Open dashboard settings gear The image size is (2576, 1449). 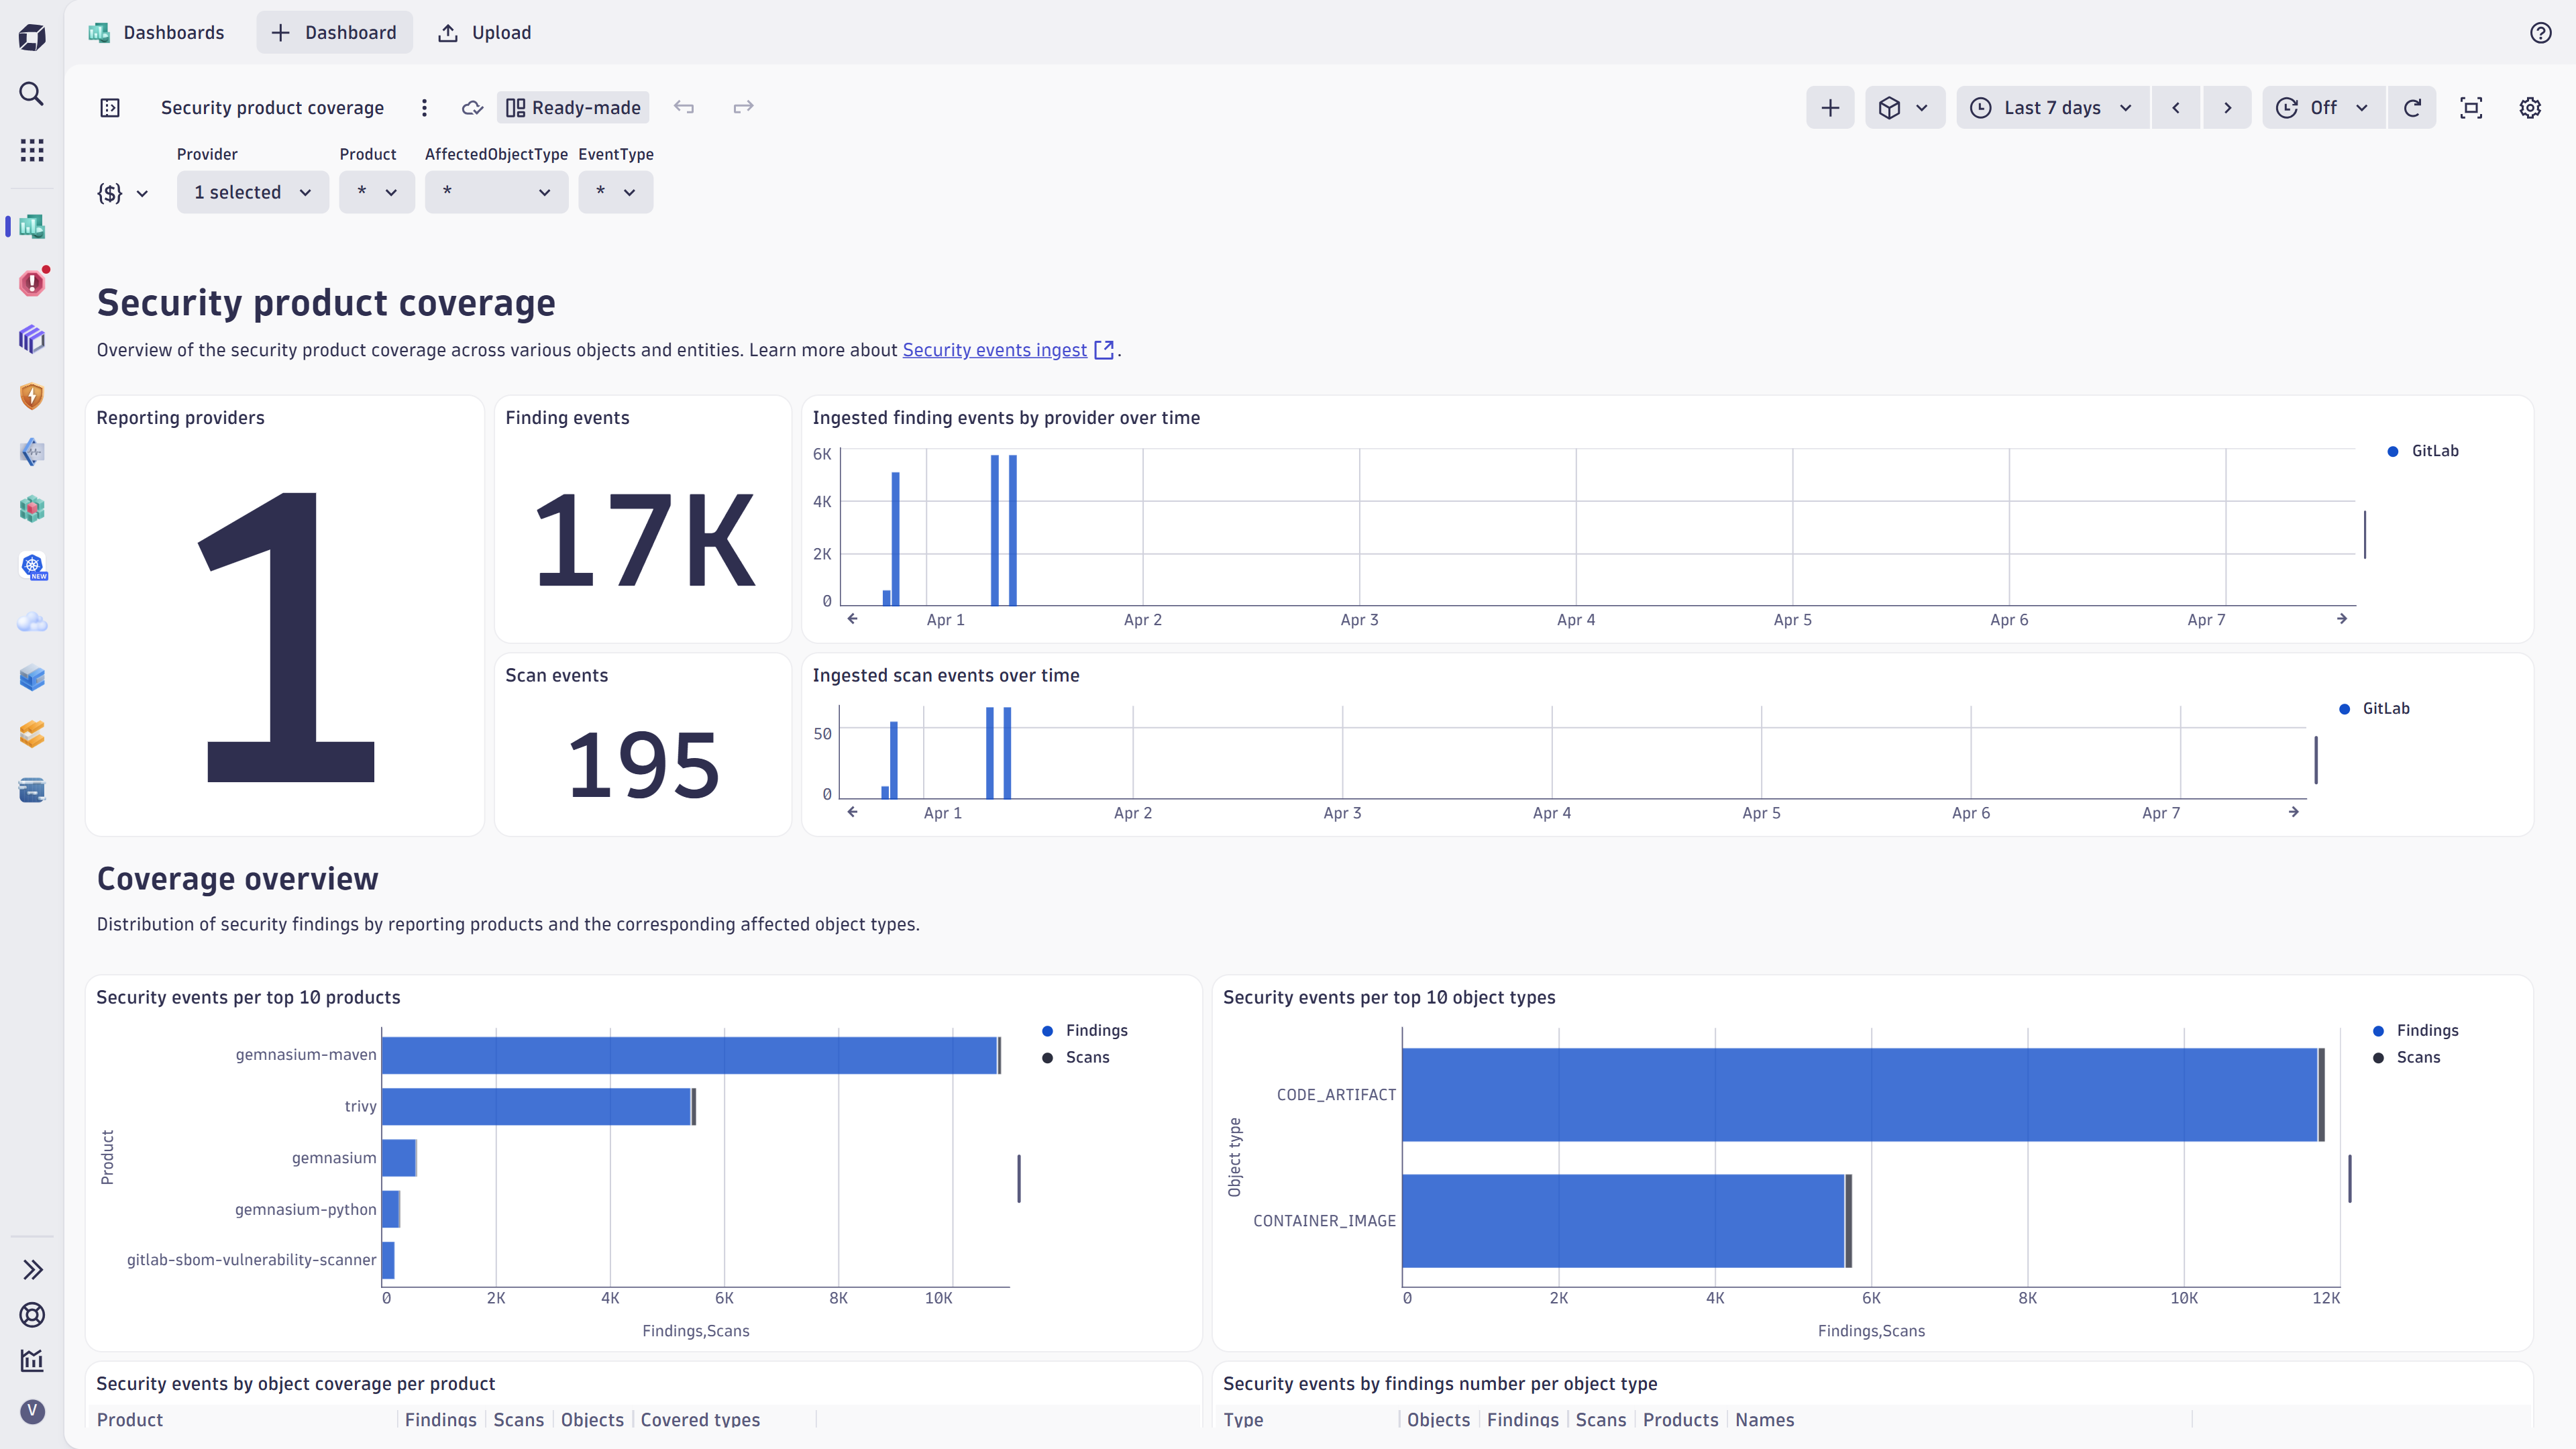coord(2530,108)
